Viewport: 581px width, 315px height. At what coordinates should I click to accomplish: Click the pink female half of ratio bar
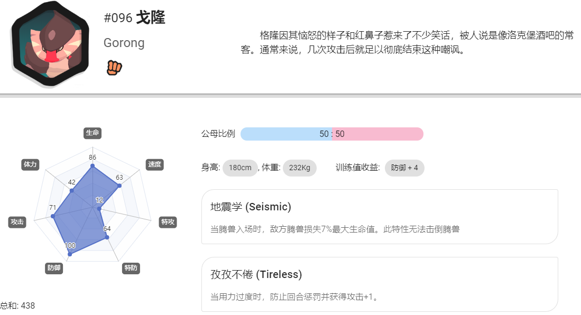point(377,134)
